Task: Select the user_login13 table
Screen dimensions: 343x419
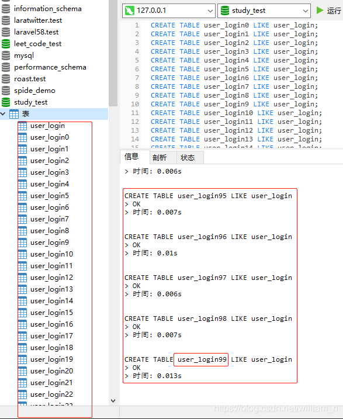Action: (x=51, y=289)
